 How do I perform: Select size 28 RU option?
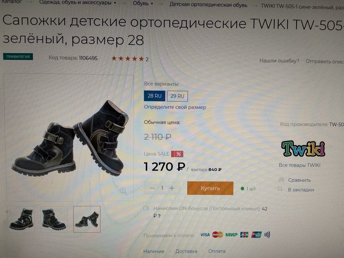(x=155, y=96)
